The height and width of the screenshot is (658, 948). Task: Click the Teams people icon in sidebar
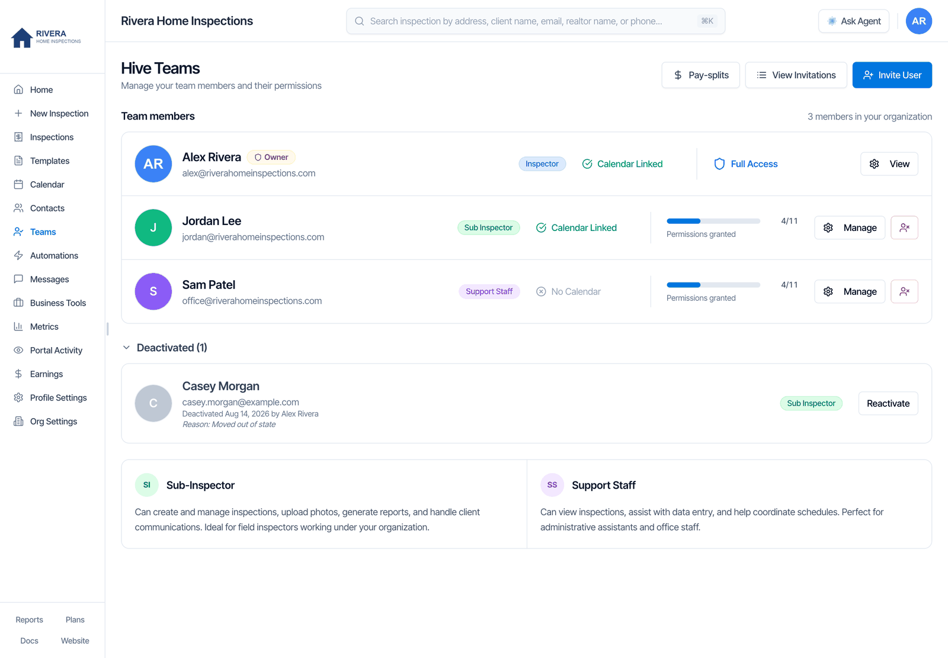pyautogui.click(x=18, y=232)
